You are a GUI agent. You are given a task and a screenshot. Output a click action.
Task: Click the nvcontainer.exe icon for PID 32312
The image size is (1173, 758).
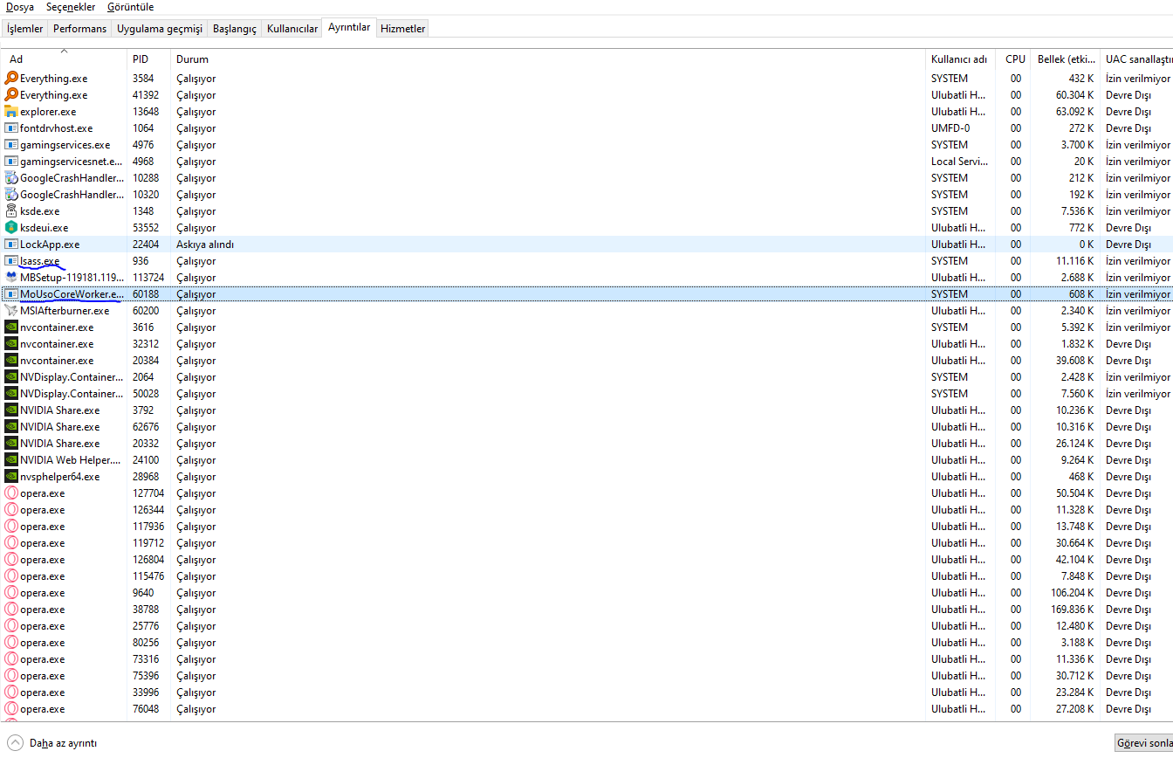pyautogui.click(x=11, y=343)
